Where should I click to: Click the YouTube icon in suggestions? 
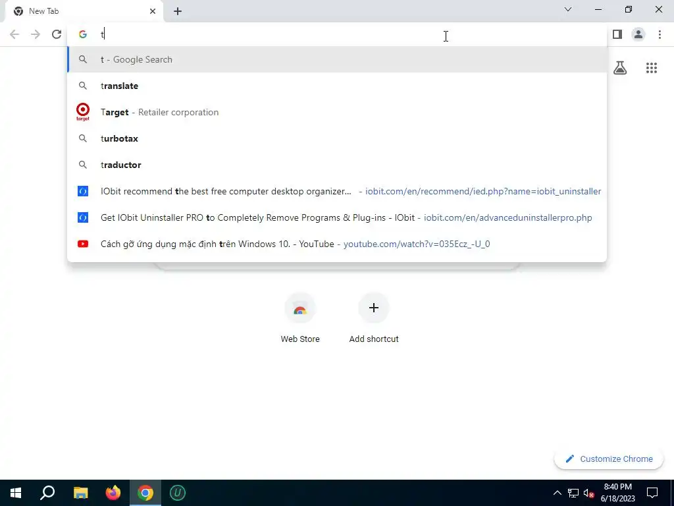(x=83, y=244)
